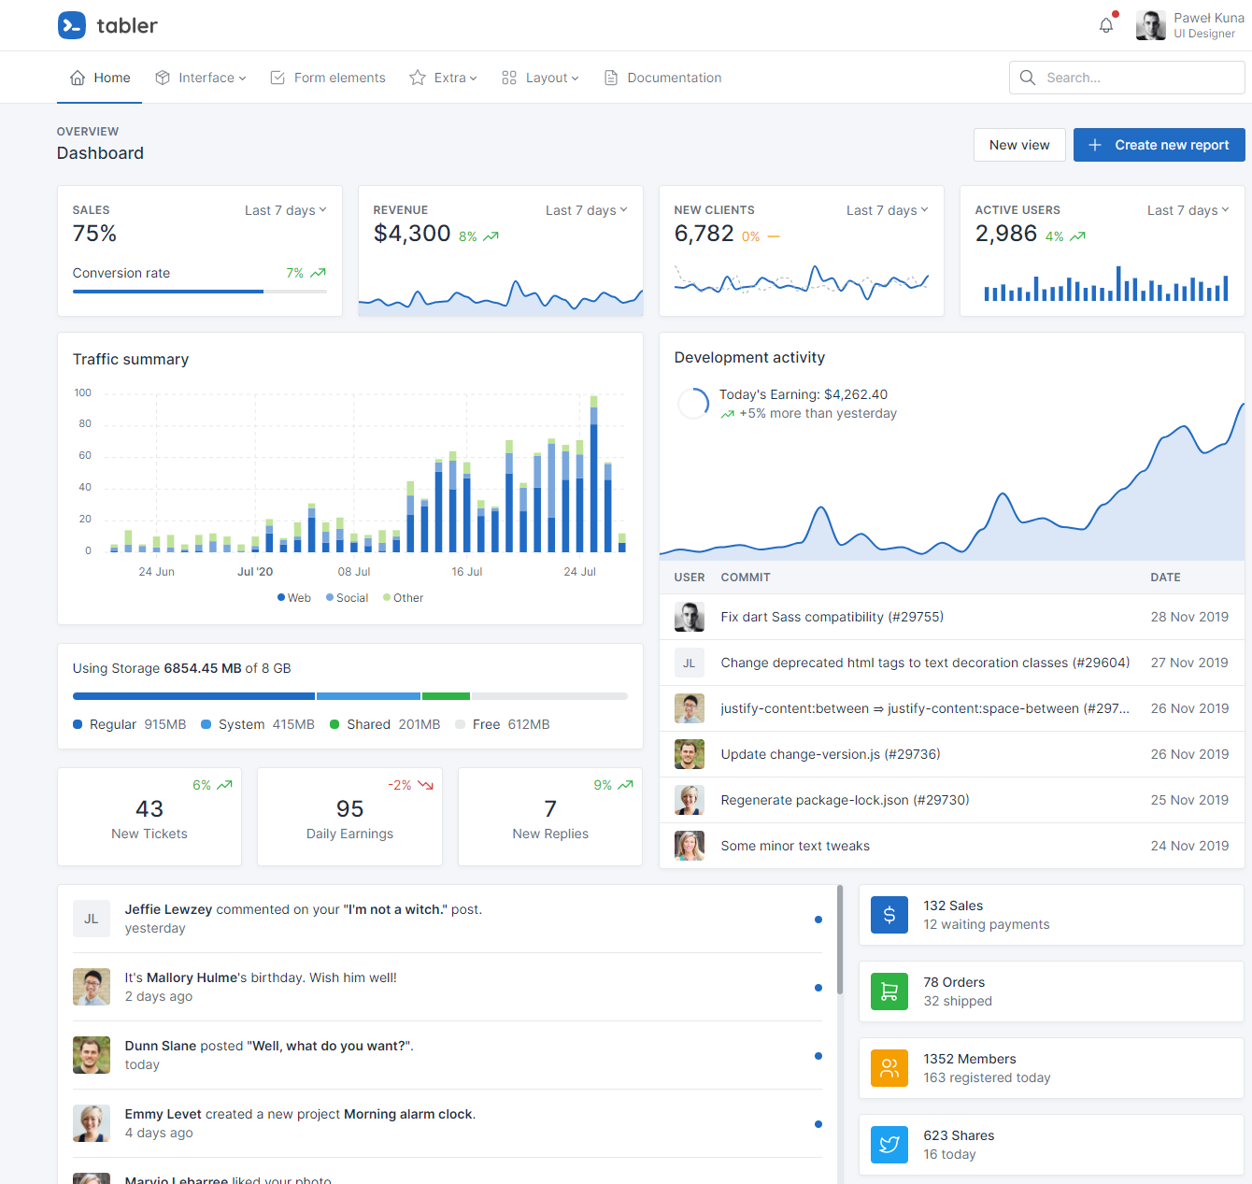Select the Form elements menu item
1252x1184 pixels.
328,78
